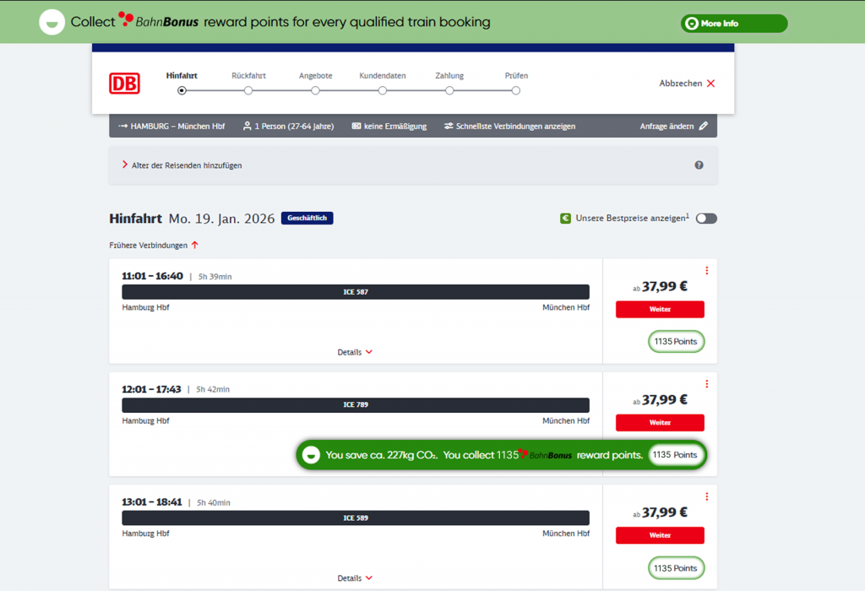Click 1135 Points badge on 11:01 connection
Image resolution: width=865 pixels, height=591 pixels.
coord(676,342)
